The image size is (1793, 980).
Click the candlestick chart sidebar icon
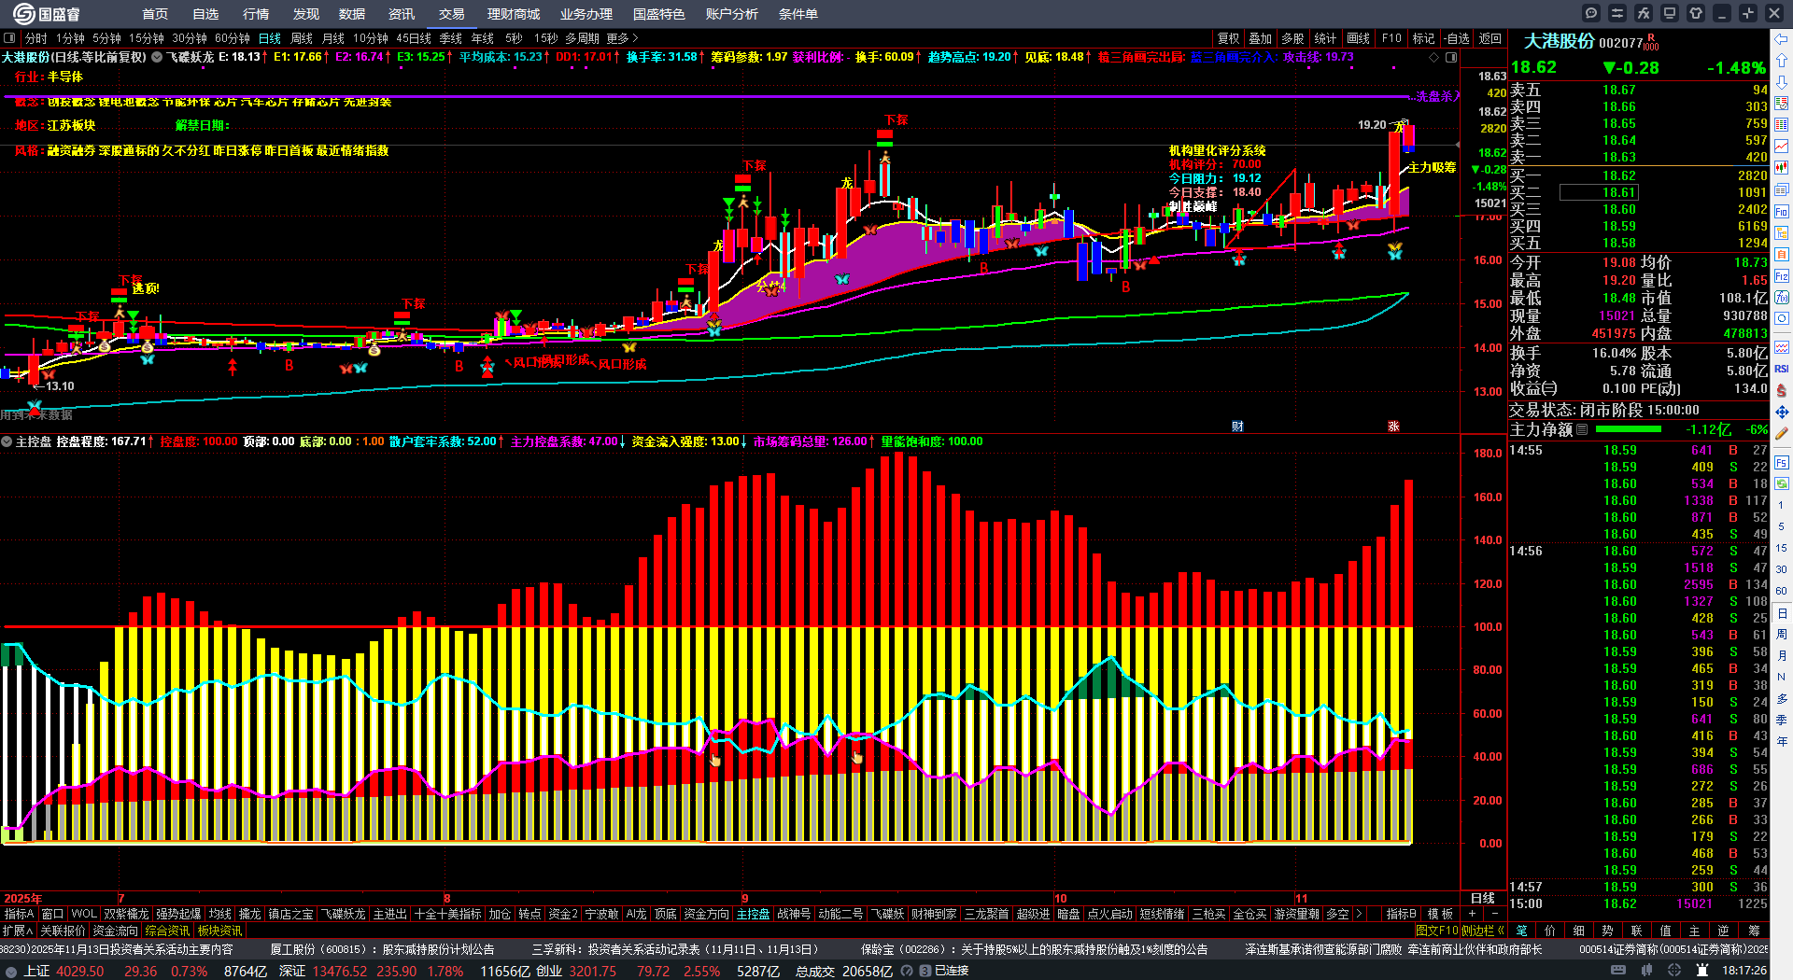1782,168
